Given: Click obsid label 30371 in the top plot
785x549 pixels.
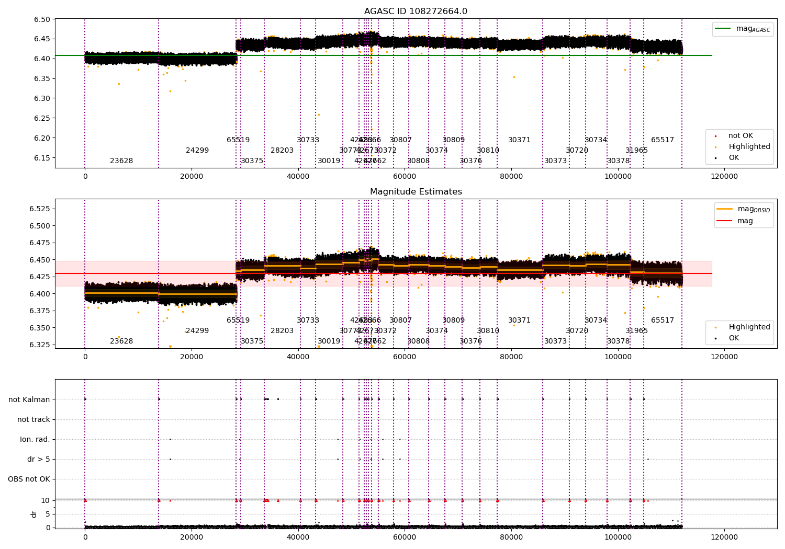Looking at the screenshot, I should point(520,140).
